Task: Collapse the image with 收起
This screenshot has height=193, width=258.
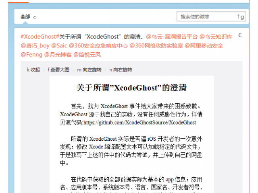Action: pos(33,70)
